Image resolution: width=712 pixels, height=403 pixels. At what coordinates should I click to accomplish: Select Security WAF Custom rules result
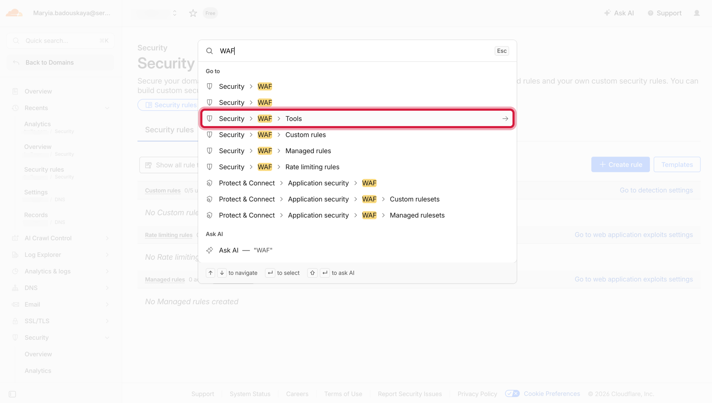click(305, 135)
